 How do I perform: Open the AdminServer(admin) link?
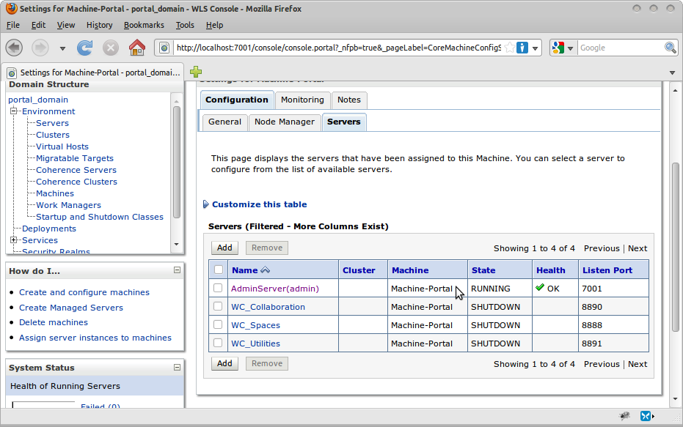(275, 289)
